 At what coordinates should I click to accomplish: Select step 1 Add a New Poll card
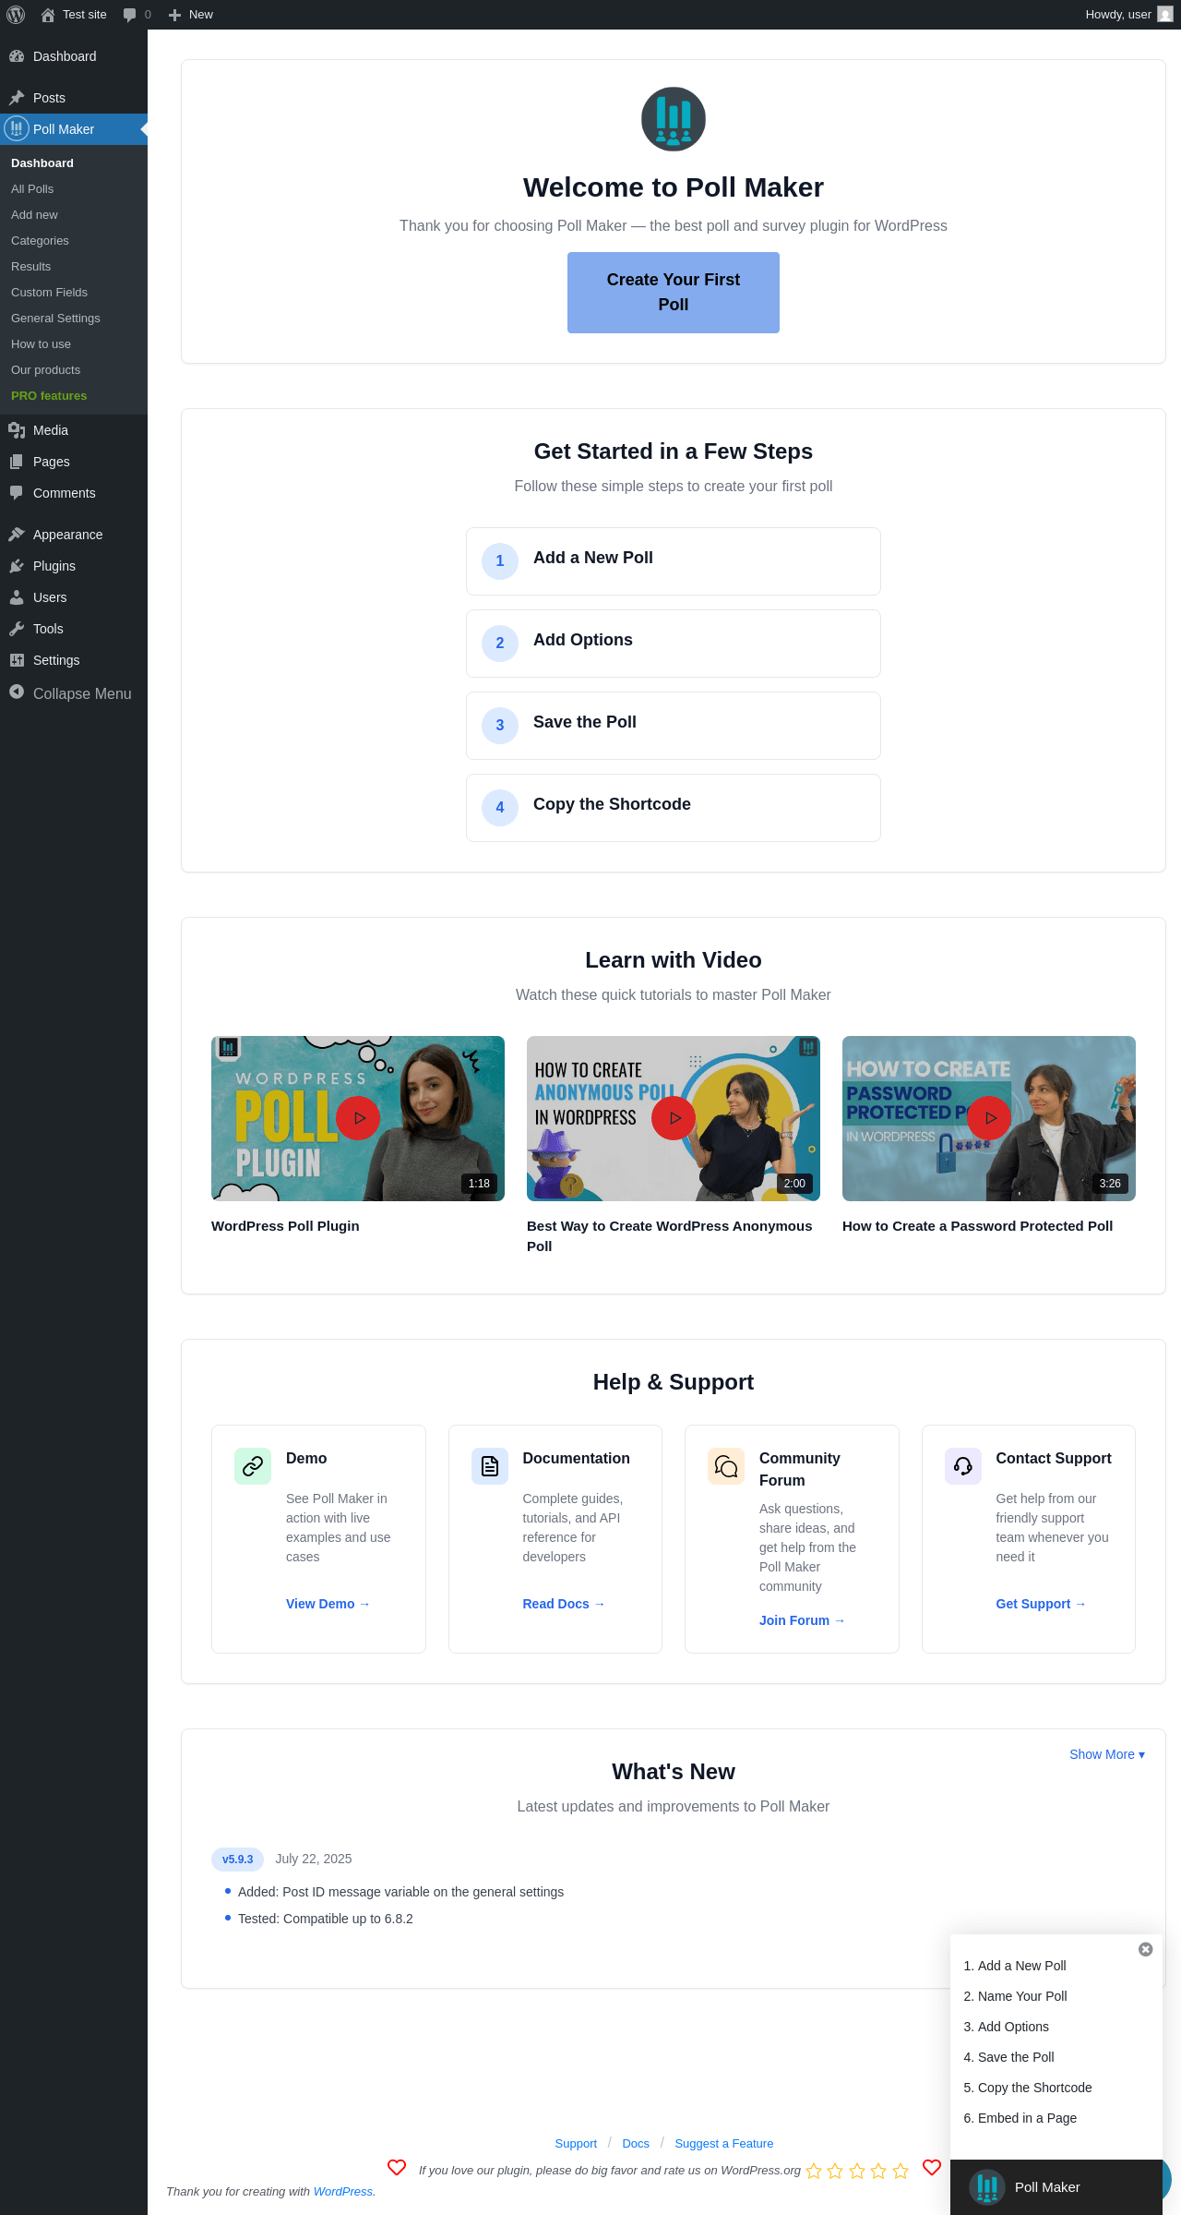coord(674,561)
